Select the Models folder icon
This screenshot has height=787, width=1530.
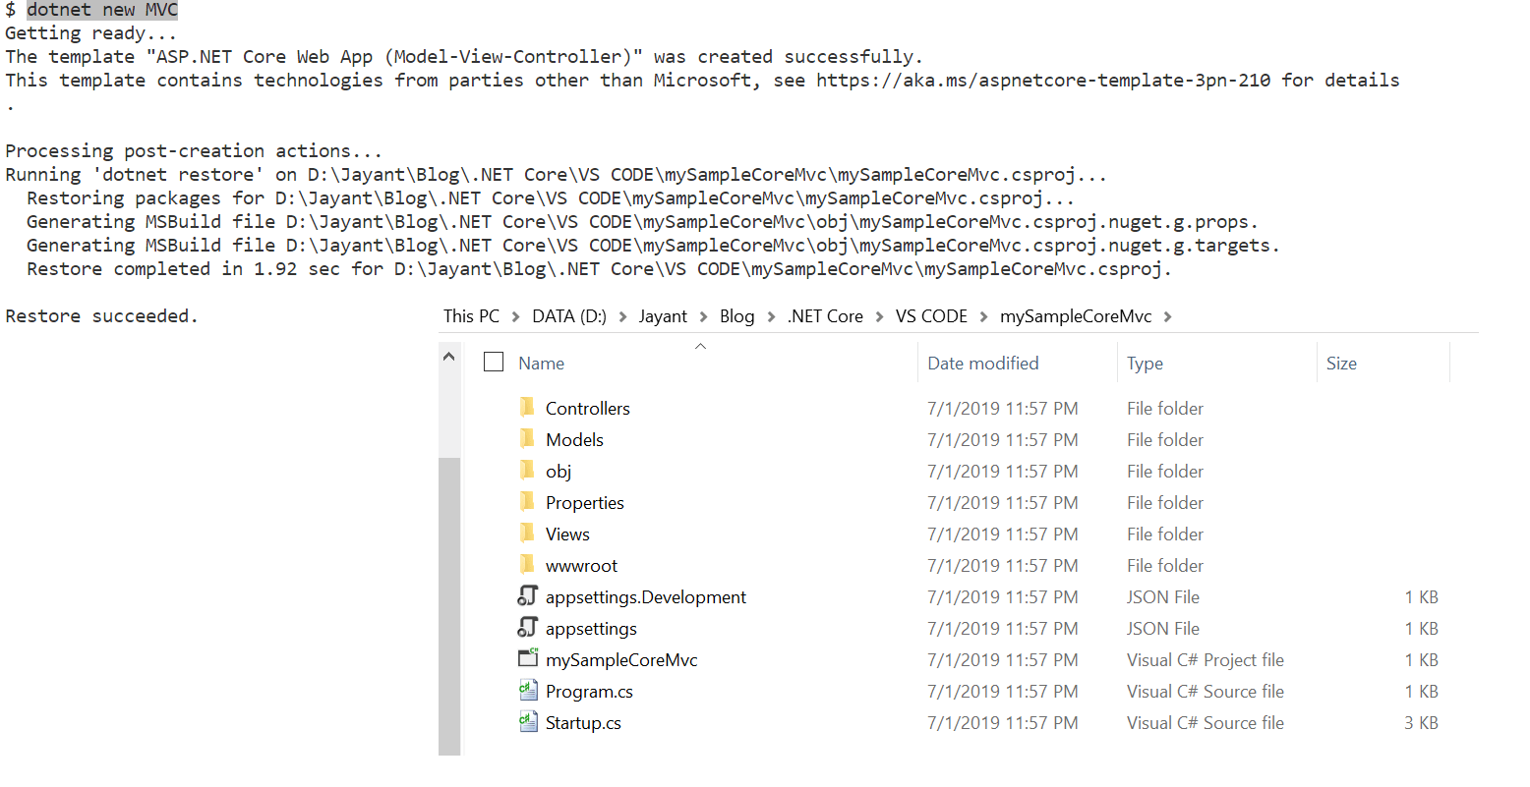click(x=527, y=439)
